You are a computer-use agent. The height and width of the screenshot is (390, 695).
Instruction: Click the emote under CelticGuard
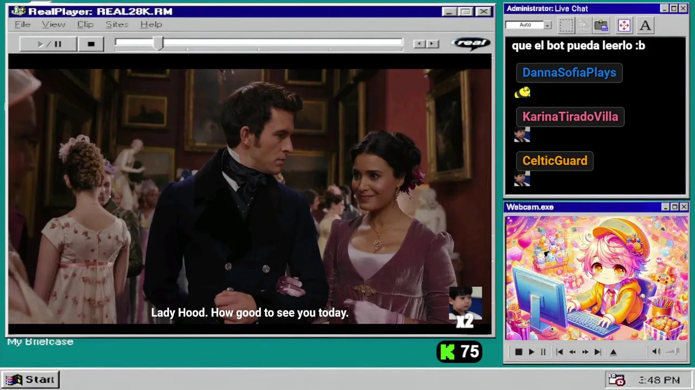(522, 179)
